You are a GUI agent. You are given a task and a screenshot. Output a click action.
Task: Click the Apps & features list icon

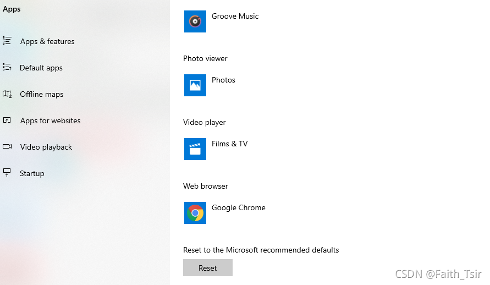(7, 41)
